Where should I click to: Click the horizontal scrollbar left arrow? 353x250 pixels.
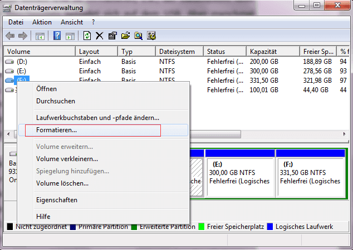pos(8,134)
